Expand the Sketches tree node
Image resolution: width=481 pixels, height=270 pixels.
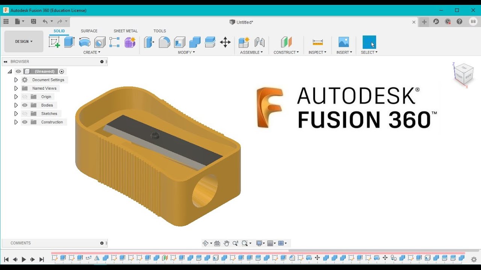tap(16, 114)
